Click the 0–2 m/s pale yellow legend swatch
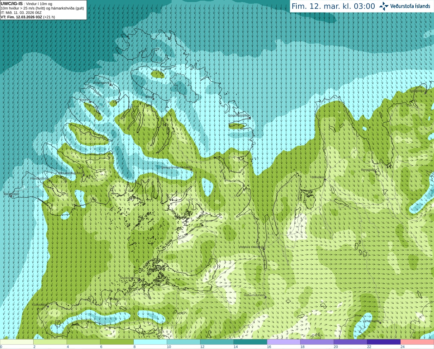Viewport: 434px width, 349px height. point(17,342)
